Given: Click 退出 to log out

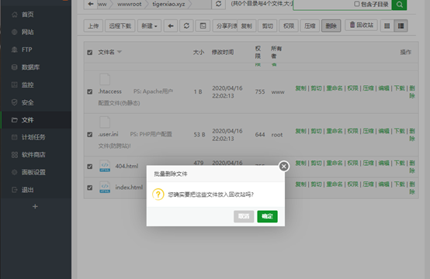Looking at the screenshot, I should (28, 190).
